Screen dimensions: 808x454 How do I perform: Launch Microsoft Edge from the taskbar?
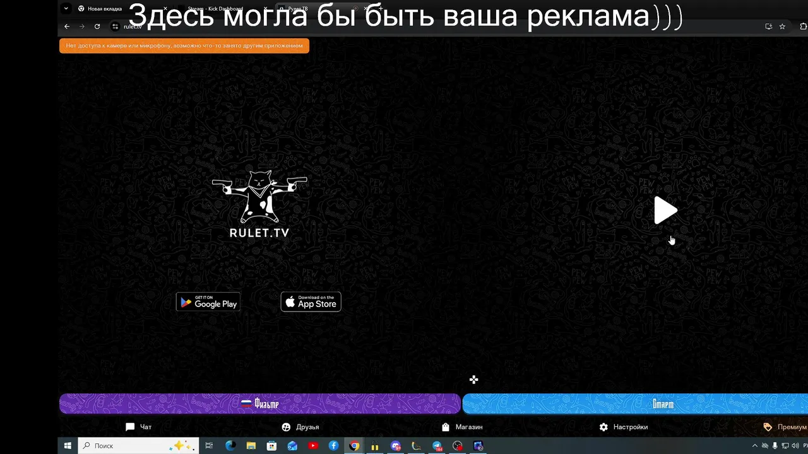230,446
